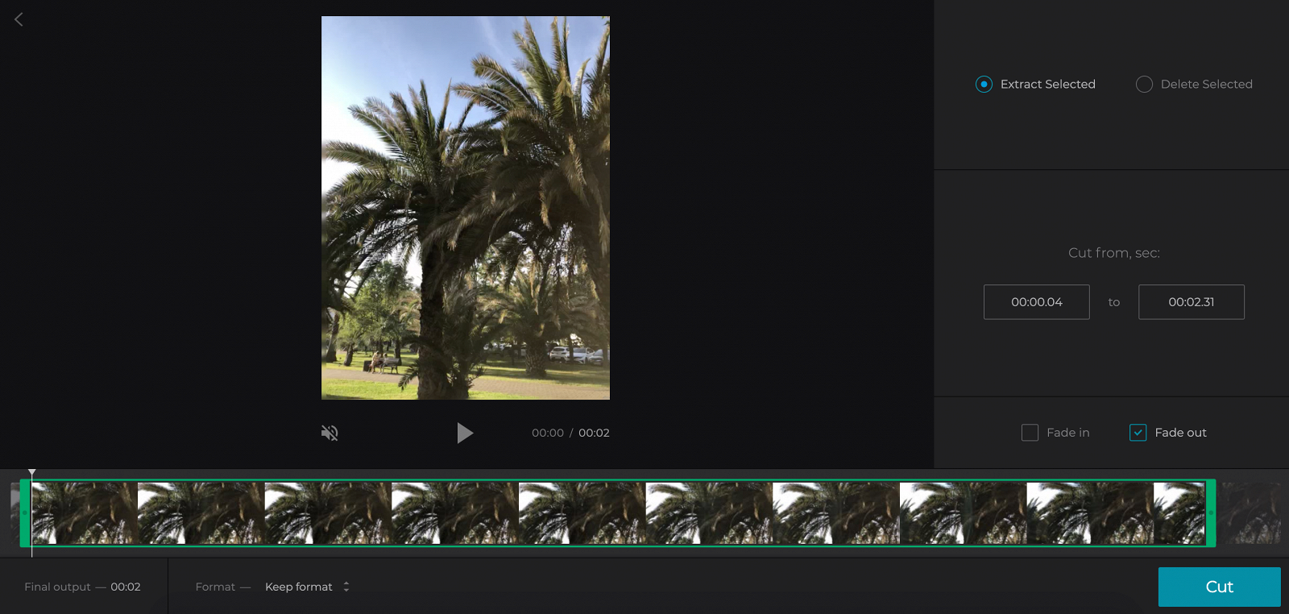The image size is (1289, 614).
Task: Click the right green trim handle
Action: click(1210, 513)
